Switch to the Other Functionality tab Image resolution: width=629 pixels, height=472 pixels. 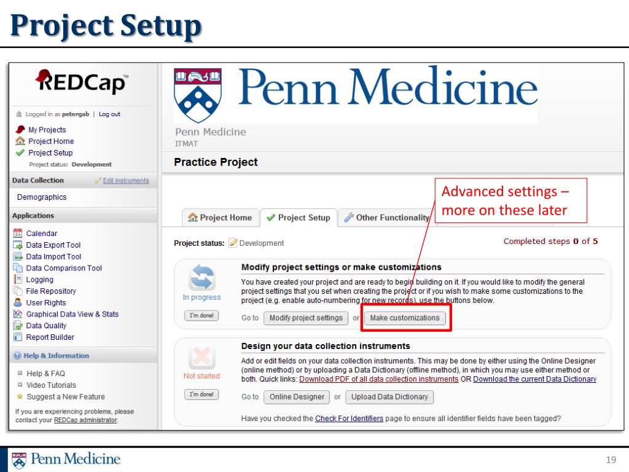coord(388,218)
